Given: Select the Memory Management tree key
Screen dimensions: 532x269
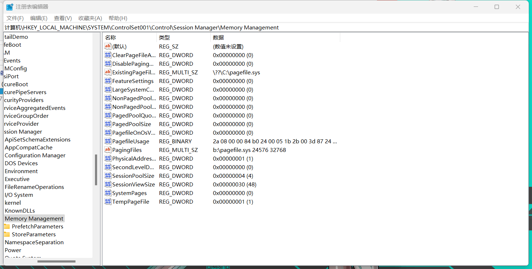Looking at the screenshot, I should 34,218.
